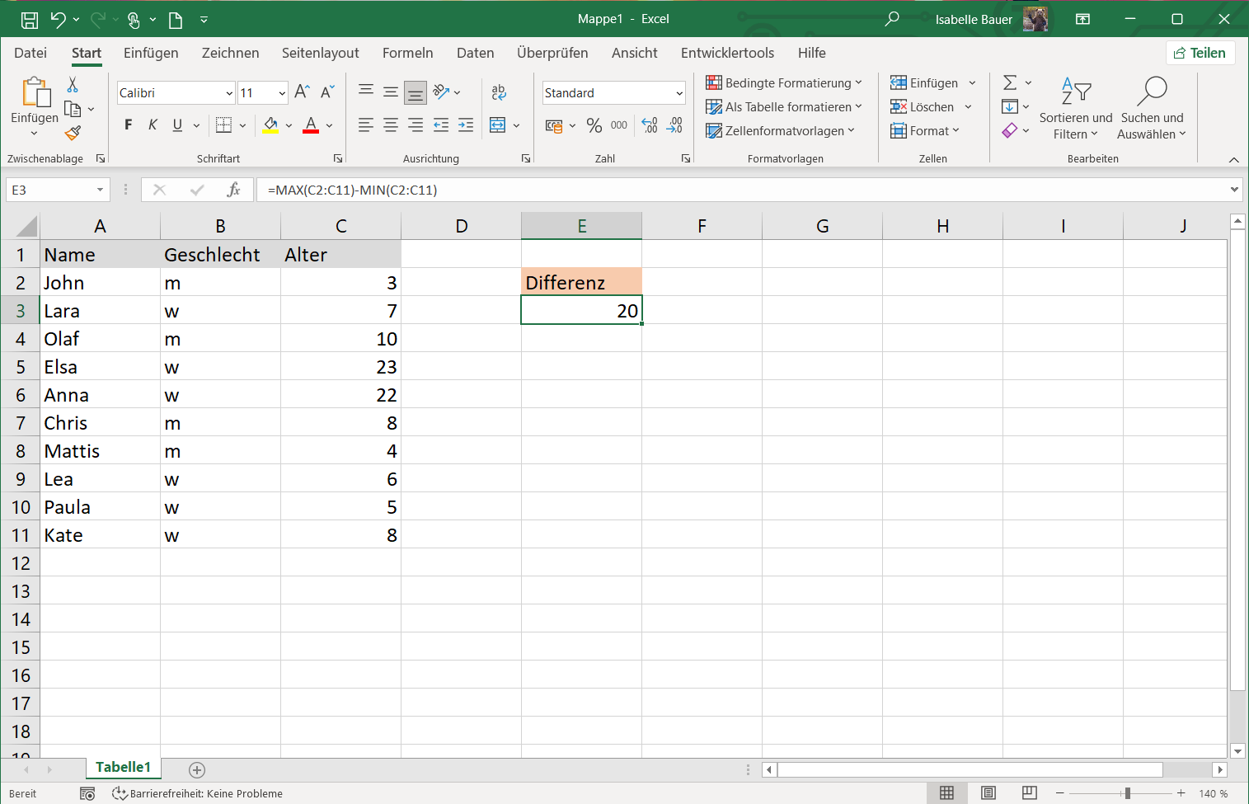The width and height of the screenshot is (1249, 804).
Task: Toggle italic formatting K button
Action: tap(153, 125)
